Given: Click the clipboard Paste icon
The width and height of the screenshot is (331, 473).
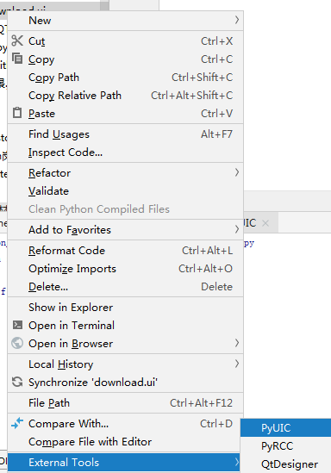Looking at the screenshot, I should [x=17, y=113].
